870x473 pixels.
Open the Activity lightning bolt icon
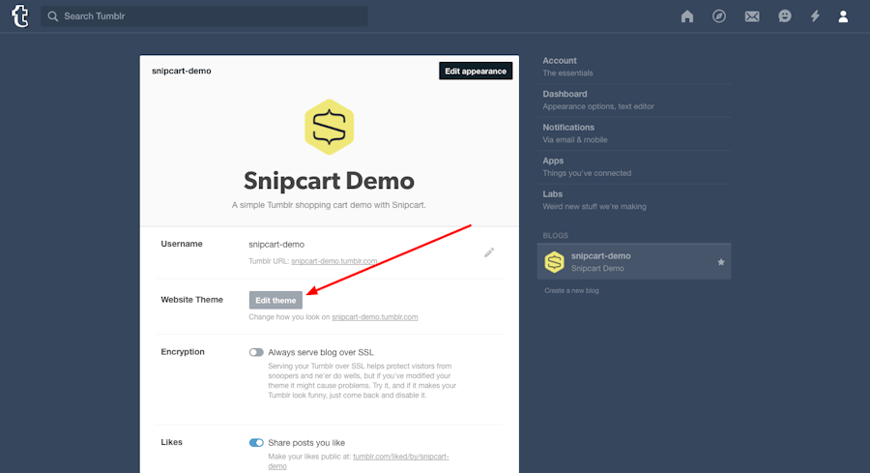[x=815, y=16]
